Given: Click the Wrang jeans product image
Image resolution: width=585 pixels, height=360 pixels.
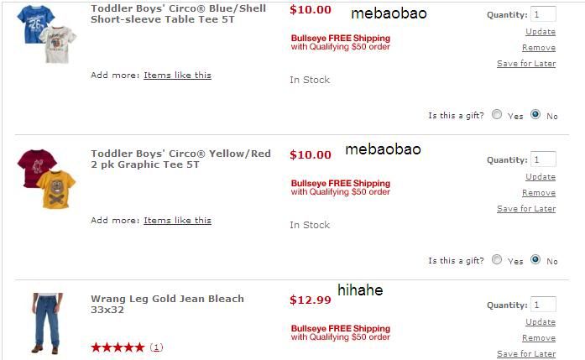Looking at the screenshot, I should pyautogui.click(x=45, y=323).
